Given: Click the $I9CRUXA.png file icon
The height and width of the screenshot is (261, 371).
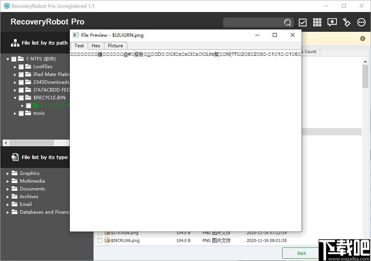Looking at the screenshot, I should (107, 240).
